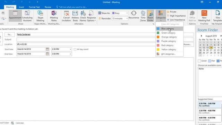Open the End time date picker calendar
Viewport: 222px width, 125px height.
[47, 54]
